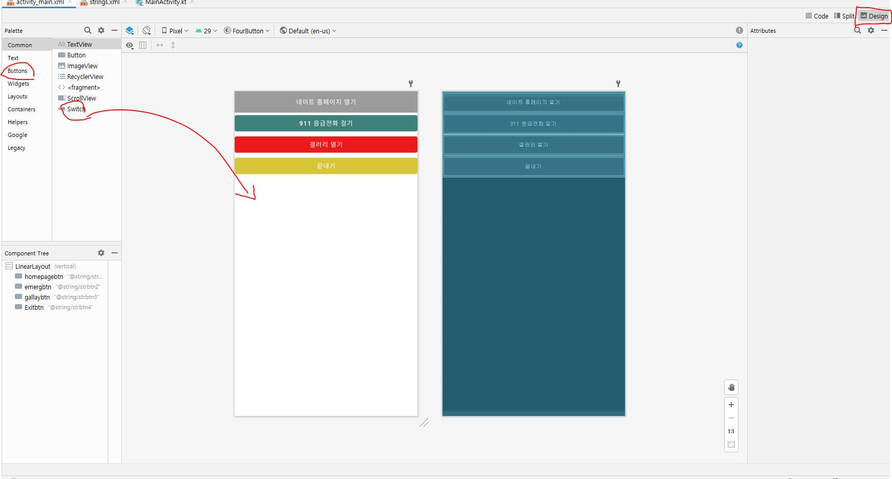892x479 pixels.
Task: Open design surface layers selector
Action: pos(130,31)
